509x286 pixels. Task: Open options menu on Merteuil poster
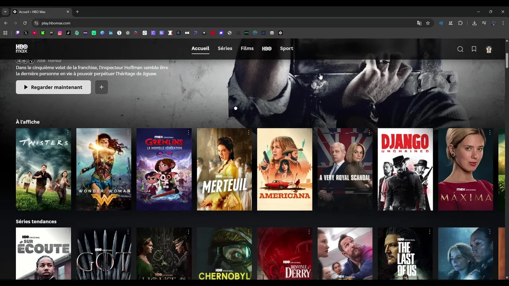(249, 132)
